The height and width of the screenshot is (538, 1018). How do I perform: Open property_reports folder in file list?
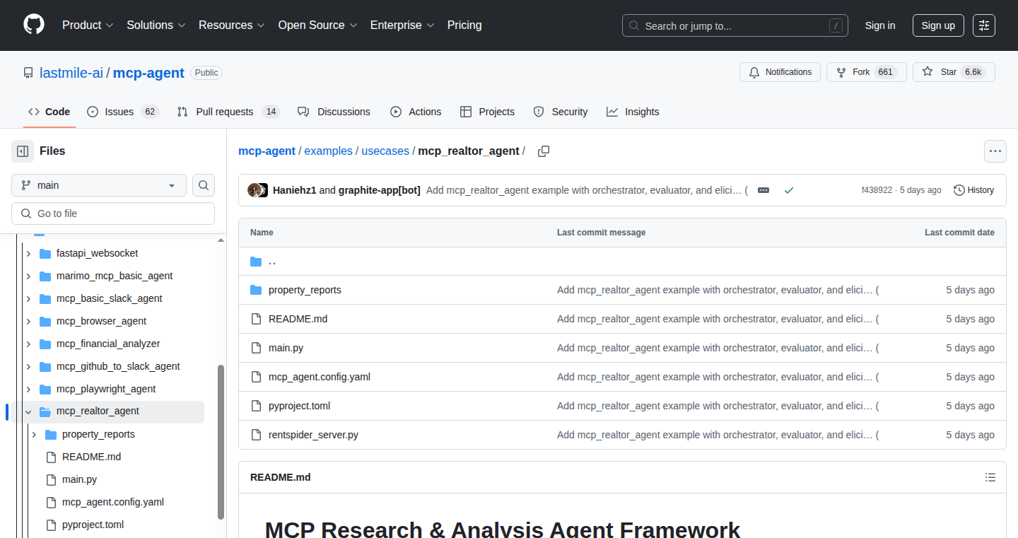305,291
